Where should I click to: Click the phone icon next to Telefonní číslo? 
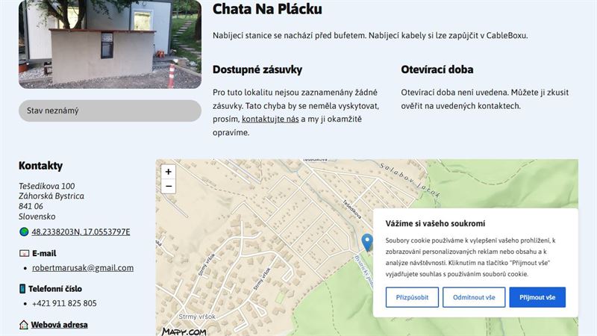pos(22,288)
